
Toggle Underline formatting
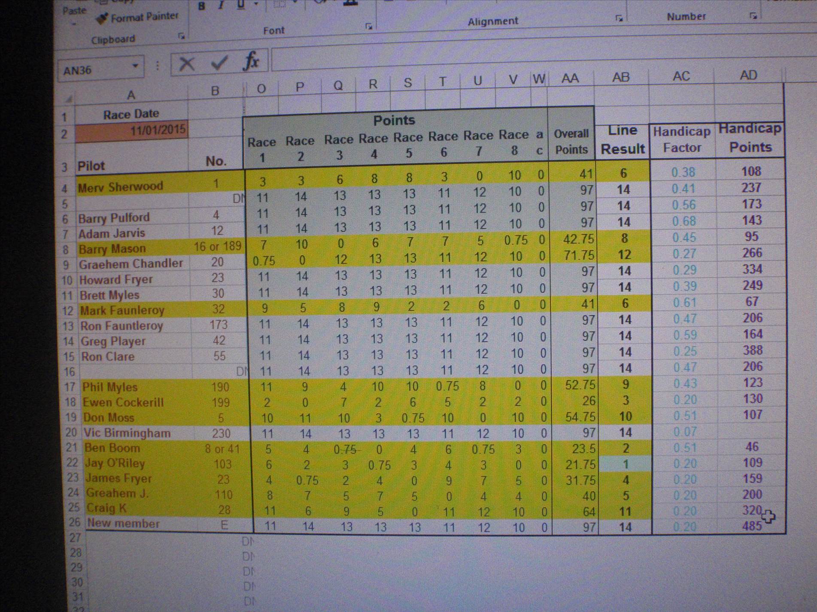[240, 5]
